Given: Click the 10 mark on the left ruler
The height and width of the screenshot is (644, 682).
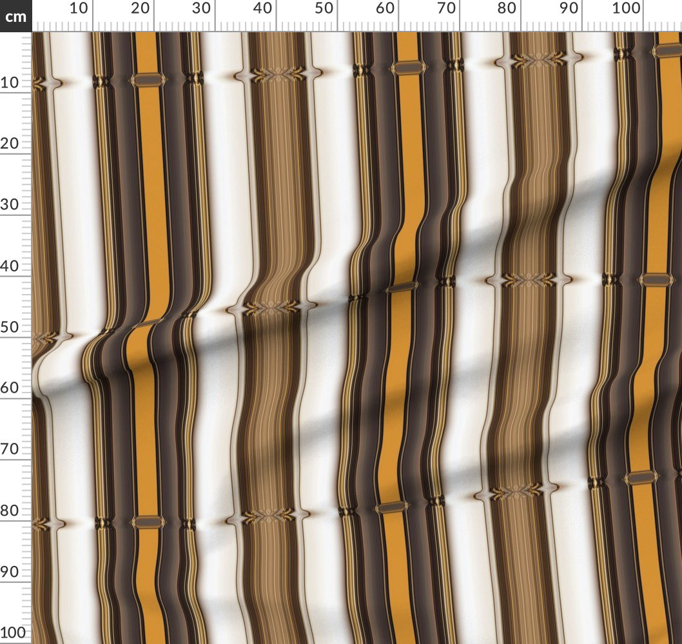Looking at the screenshot, I should pyautogui.click(x=10, y=82).
